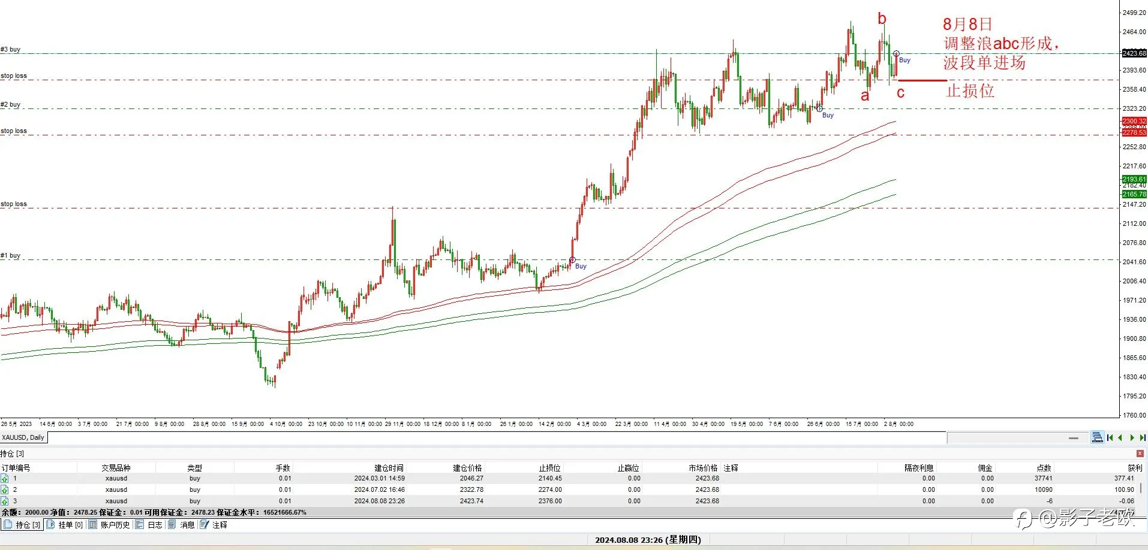Select open time 2024.07.02 16:46

379,489
